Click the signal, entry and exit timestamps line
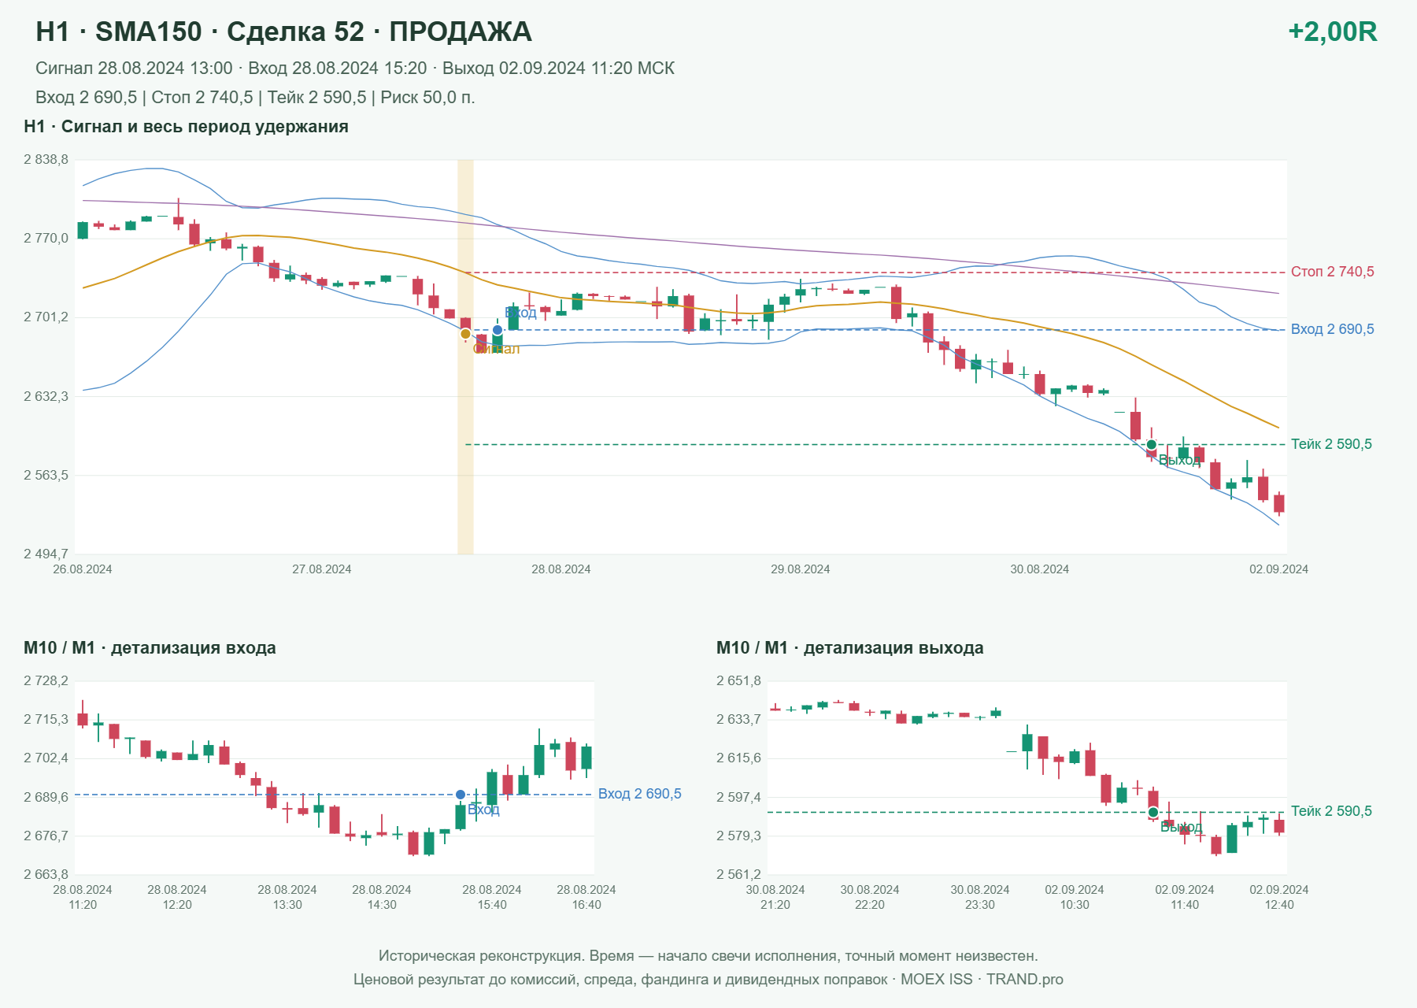1417x1008 pixels. tap(355, 69)
